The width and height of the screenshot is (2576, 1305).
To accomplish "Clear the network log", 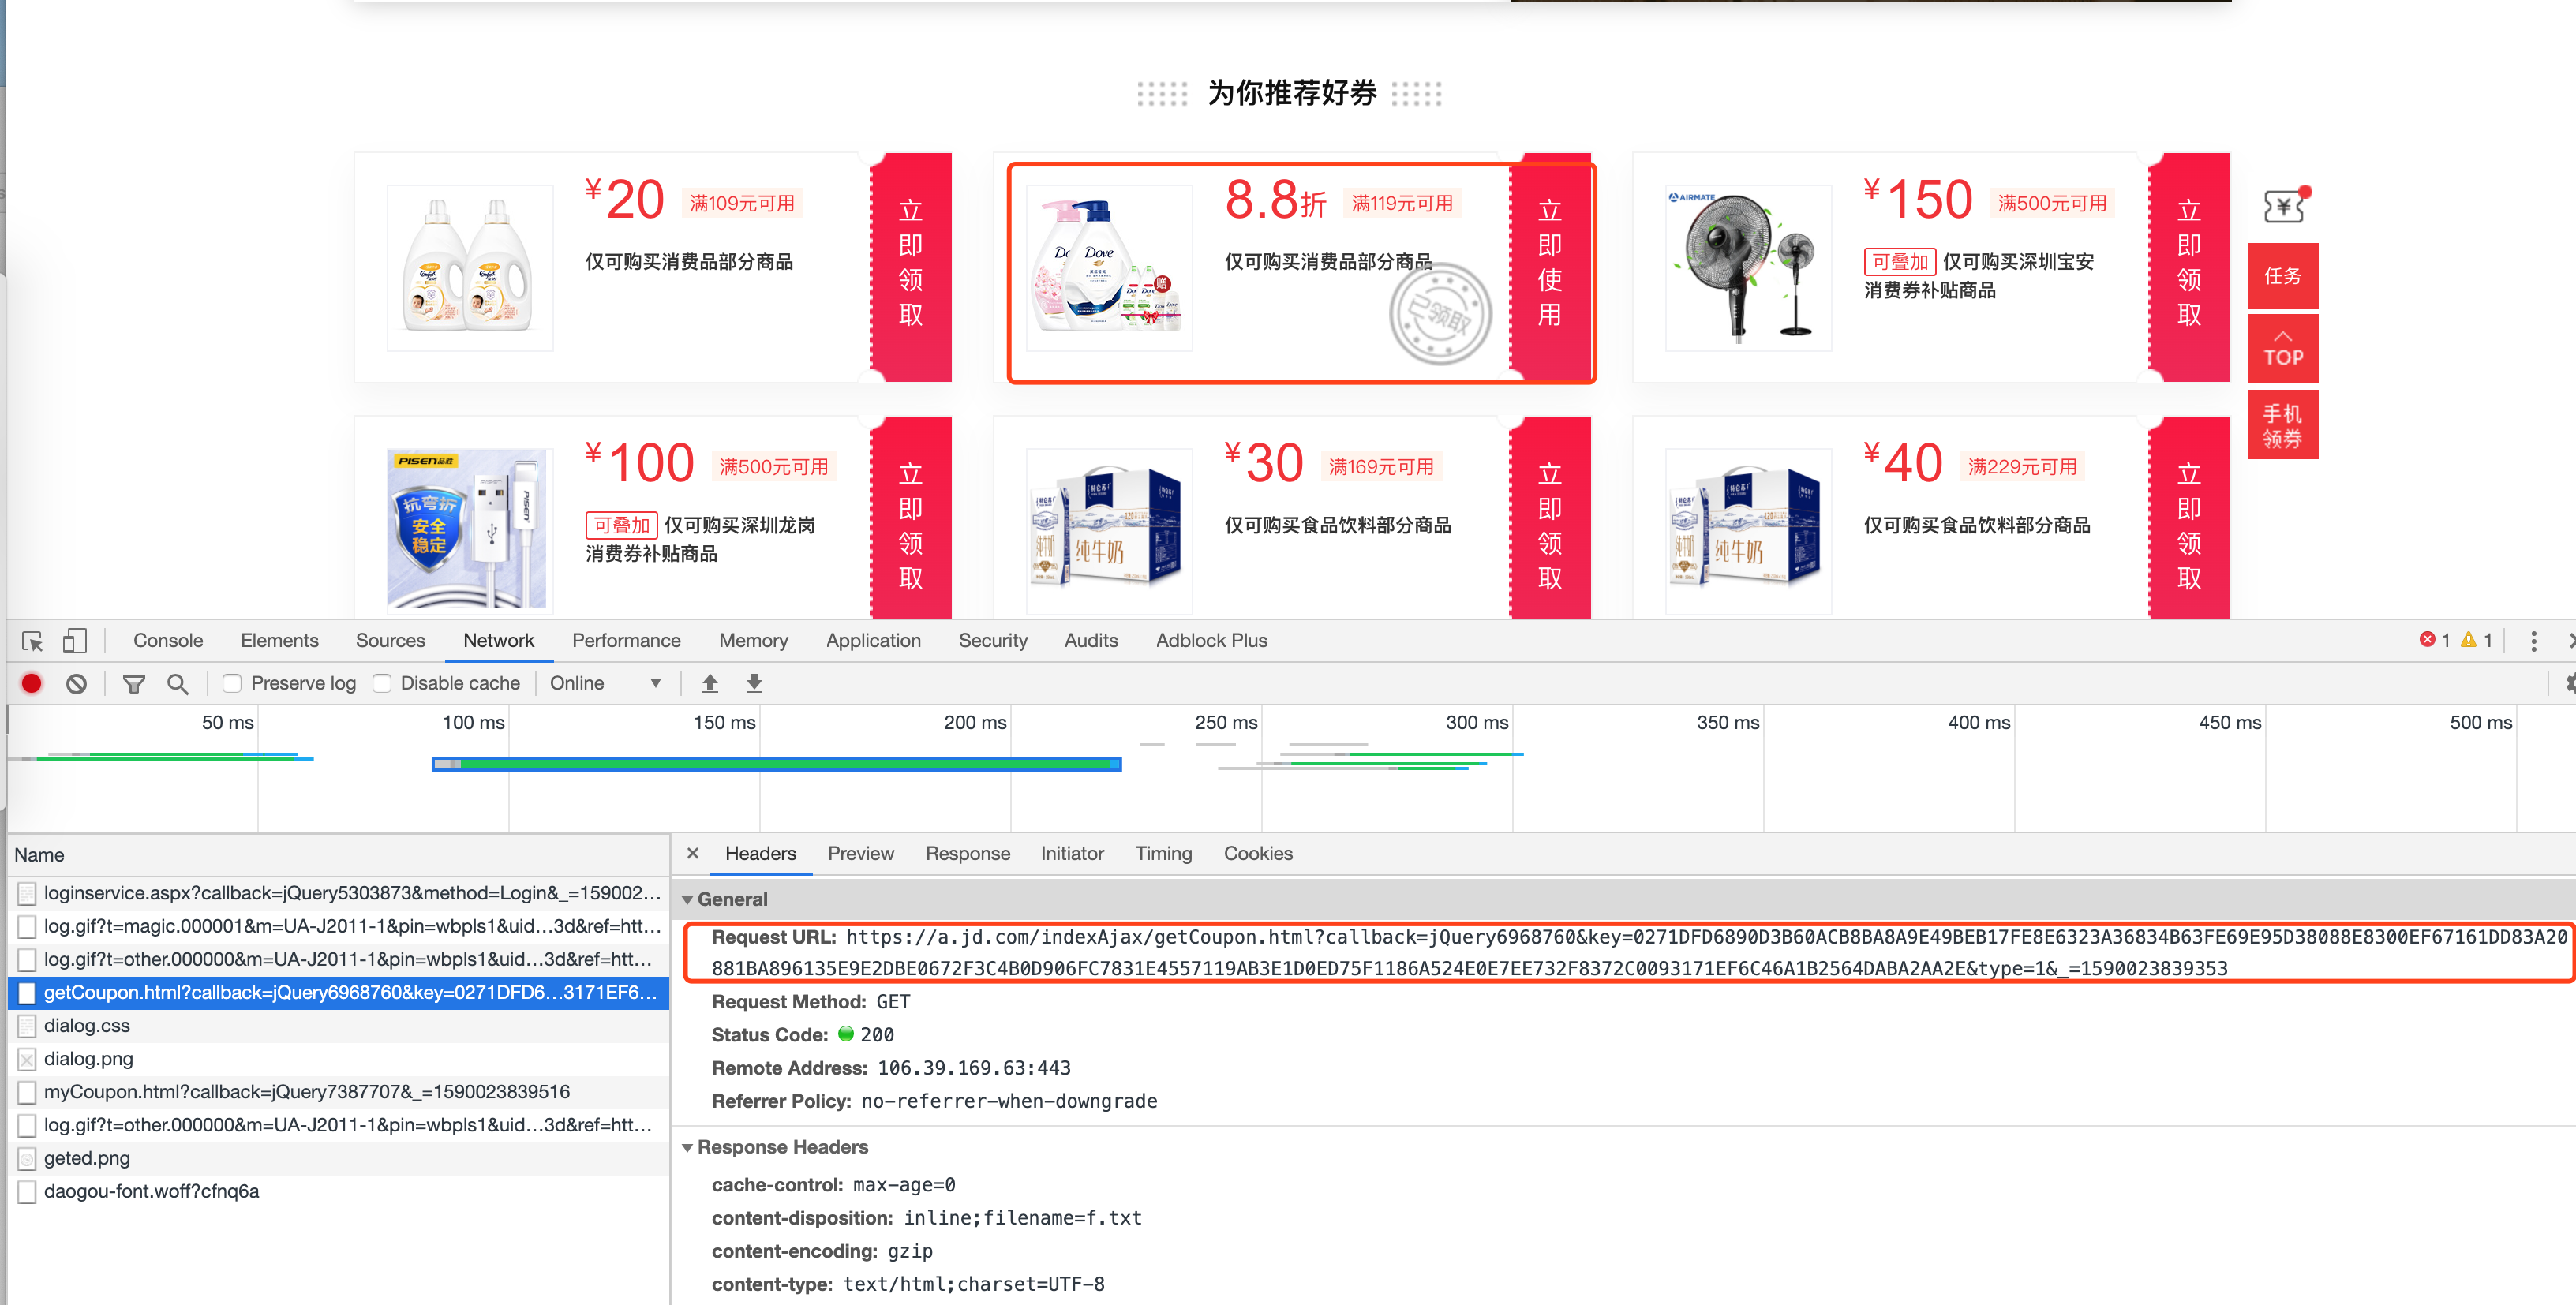I will point(76,684).
